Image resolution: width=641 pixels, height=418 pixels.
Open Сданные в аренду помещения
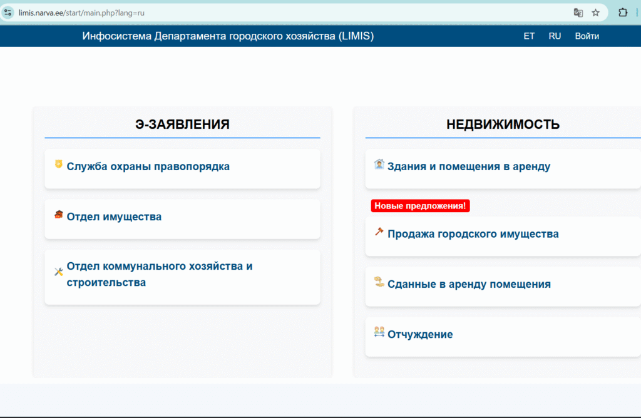pos(469,284)
